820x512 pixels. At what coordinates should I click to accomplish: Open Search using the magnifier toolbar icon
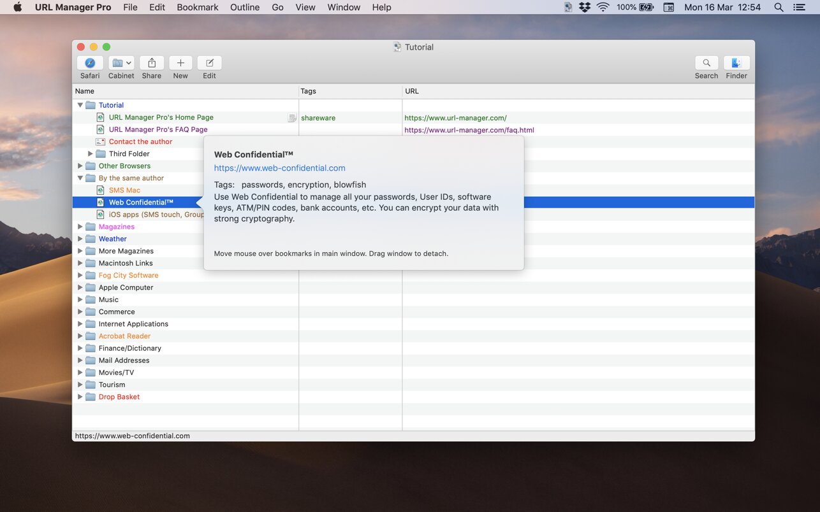pyautogui.click(x=706, y=63)
